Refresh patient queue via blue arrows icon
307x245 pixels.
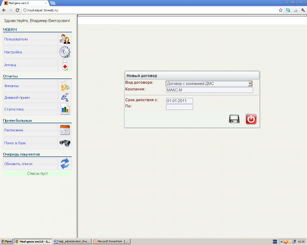click(64, 164)
